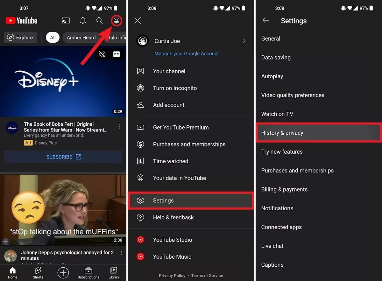Go to Home tab in bottom bar
Viewport: 382px width, 281px height.
pyautogui.click(x=12, y=273)
